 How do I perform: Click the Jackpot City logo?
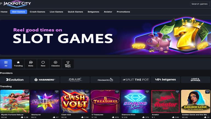tap(17, 4)
